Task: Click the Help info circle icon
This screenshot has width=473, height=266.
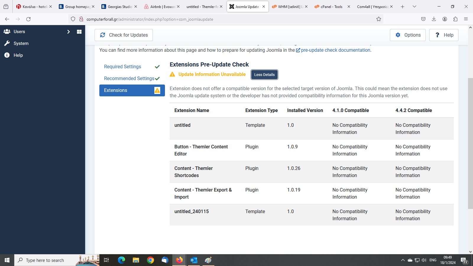Action: point(7,55)
